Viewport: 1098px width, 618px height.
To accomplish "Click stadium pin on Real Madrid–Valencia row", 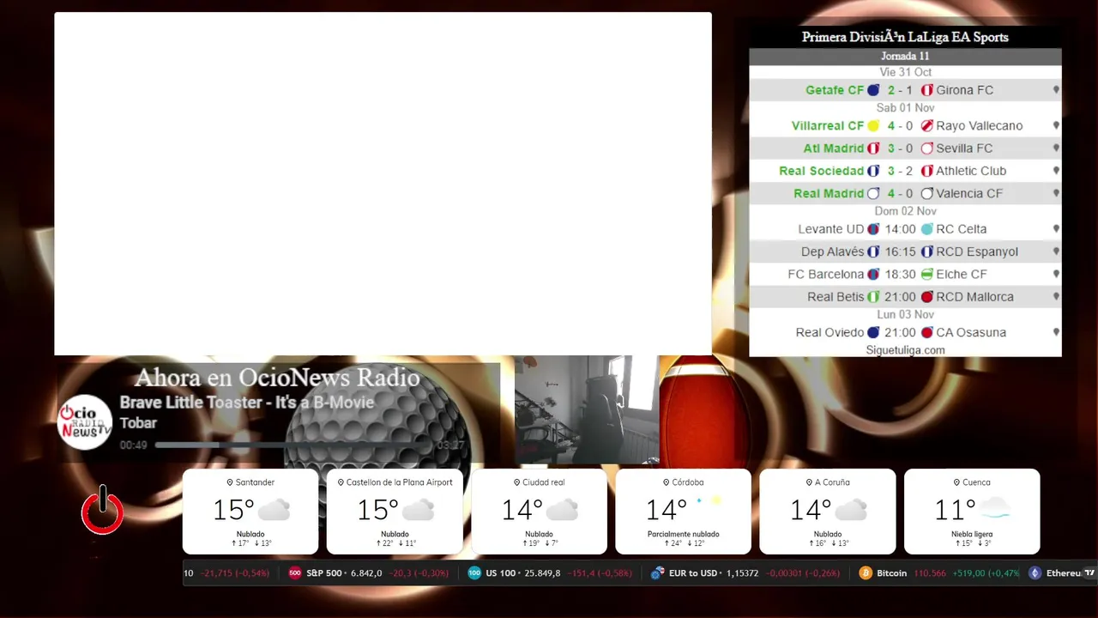I will pyautogui.click(x=1056, y=193).
